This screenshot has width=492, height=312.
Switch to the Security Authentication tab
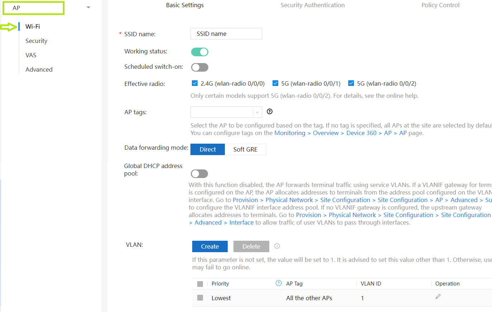coord(312,5)
